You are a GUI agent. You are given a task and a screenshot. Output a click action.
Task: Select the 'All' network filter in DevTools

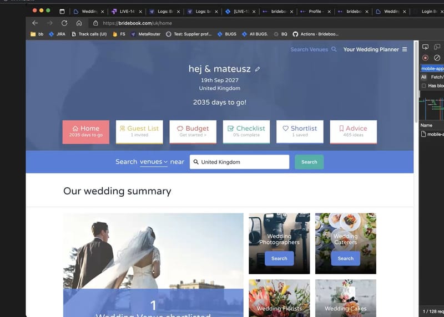point(423,77)
